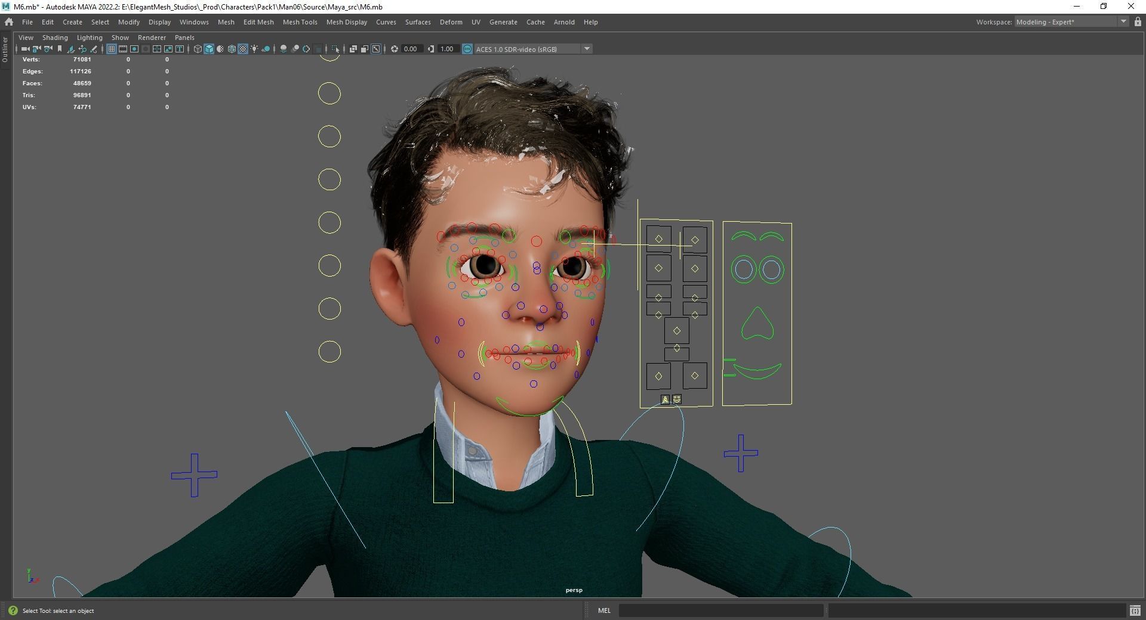Click the X-Ray display icon

click(353, 49)
